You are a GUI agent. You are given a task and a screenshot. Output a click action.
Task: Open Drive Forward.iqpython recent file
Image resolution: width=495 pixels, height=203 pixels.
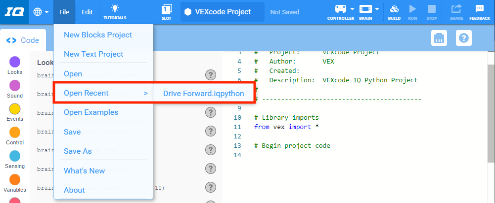(204, 94)
